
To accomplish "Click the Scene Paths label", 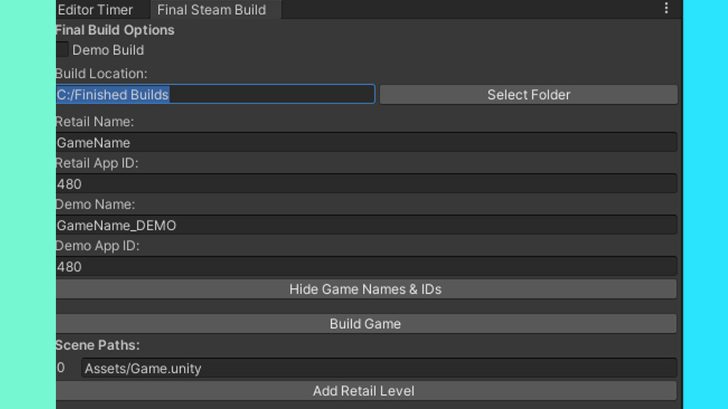I will click(98, 345).
